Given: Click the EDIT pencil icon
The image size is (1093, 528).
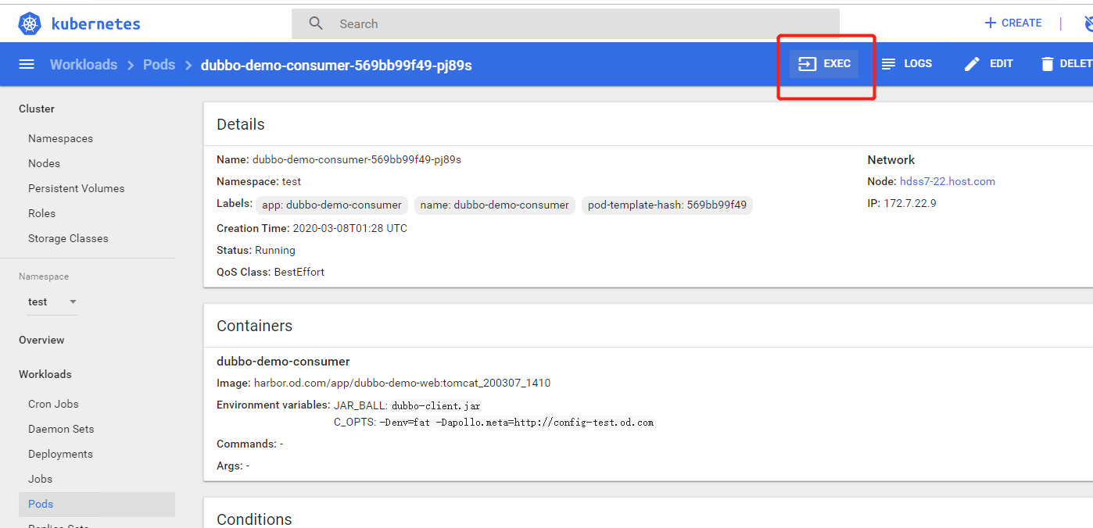Looking at the screenshot, I should (972, 64).
